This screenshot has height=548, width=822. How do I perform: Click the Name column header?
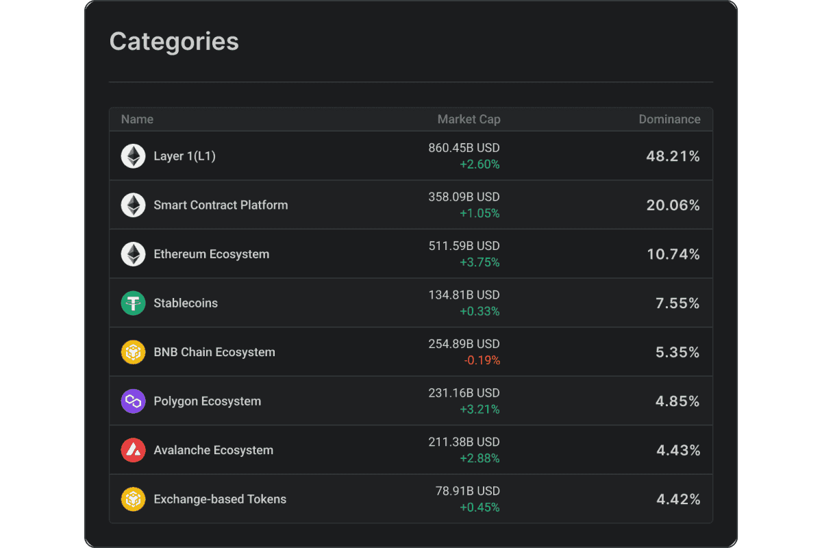[x=137, y=119]
